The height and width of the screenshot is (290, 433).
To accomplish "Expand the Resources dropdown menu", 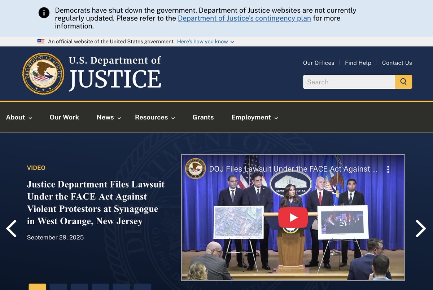I will (155, 117).
